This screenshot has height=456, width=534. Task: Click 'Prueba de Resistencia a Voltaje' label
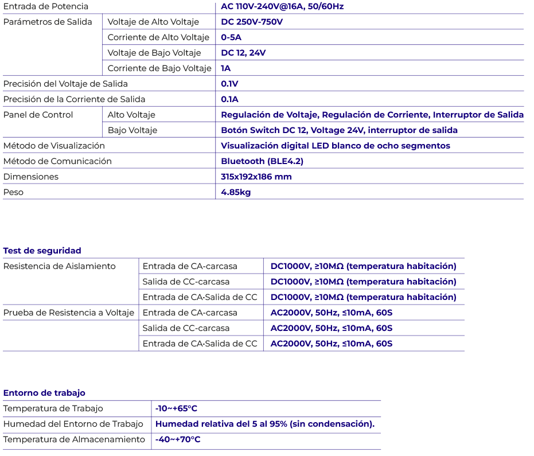click(x=69, y=313)
